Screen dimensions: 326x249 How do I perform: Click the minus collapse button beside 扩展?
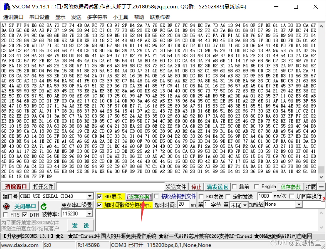pos(321,187)
